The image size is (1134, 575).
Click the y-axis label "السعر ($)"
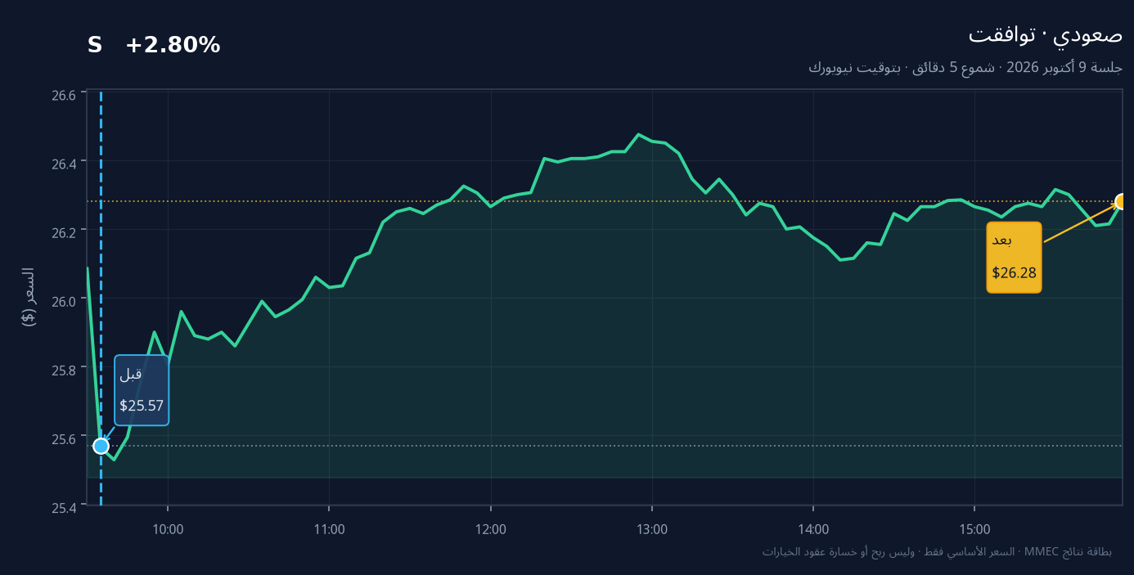tap(29, 297)
